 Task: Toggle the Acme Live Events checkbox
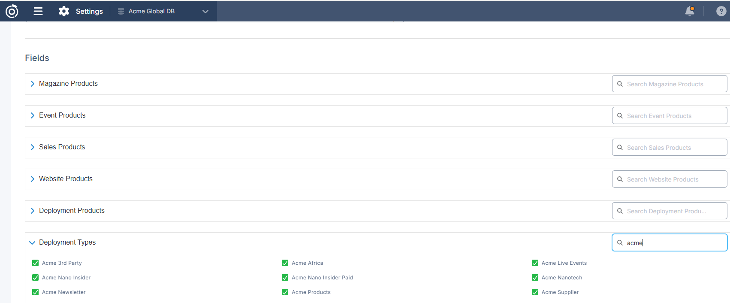[x=535, y=263]
